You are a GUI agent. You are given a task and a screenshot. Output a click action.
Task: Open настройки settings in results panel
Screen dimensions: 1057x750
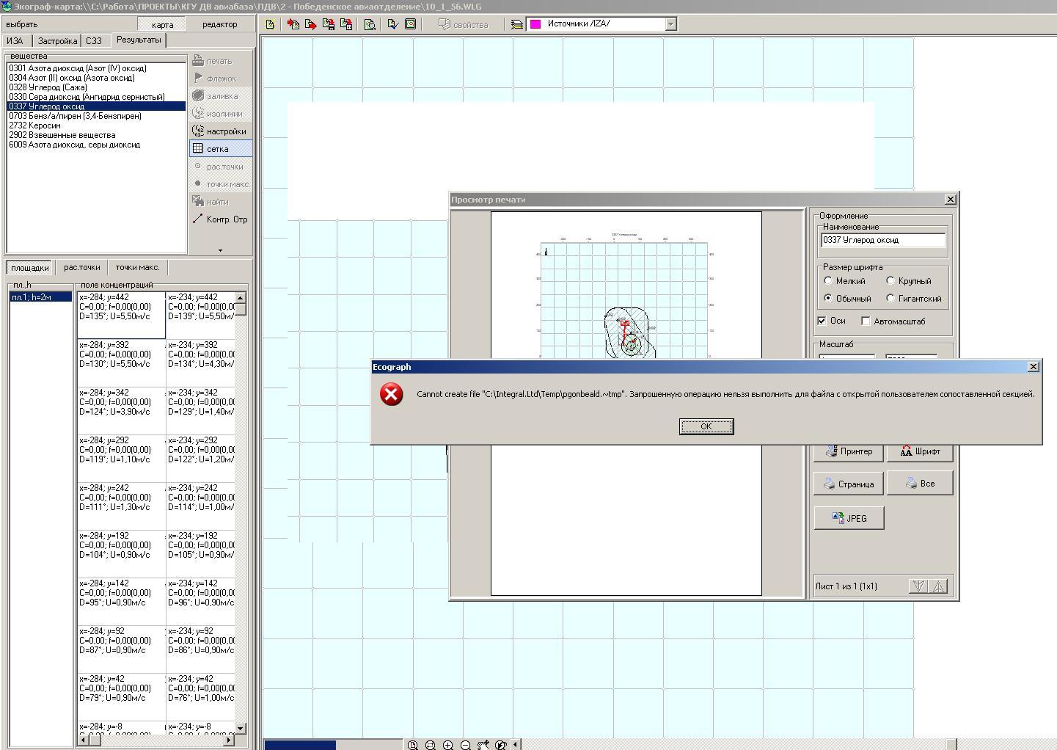(220, 131)
